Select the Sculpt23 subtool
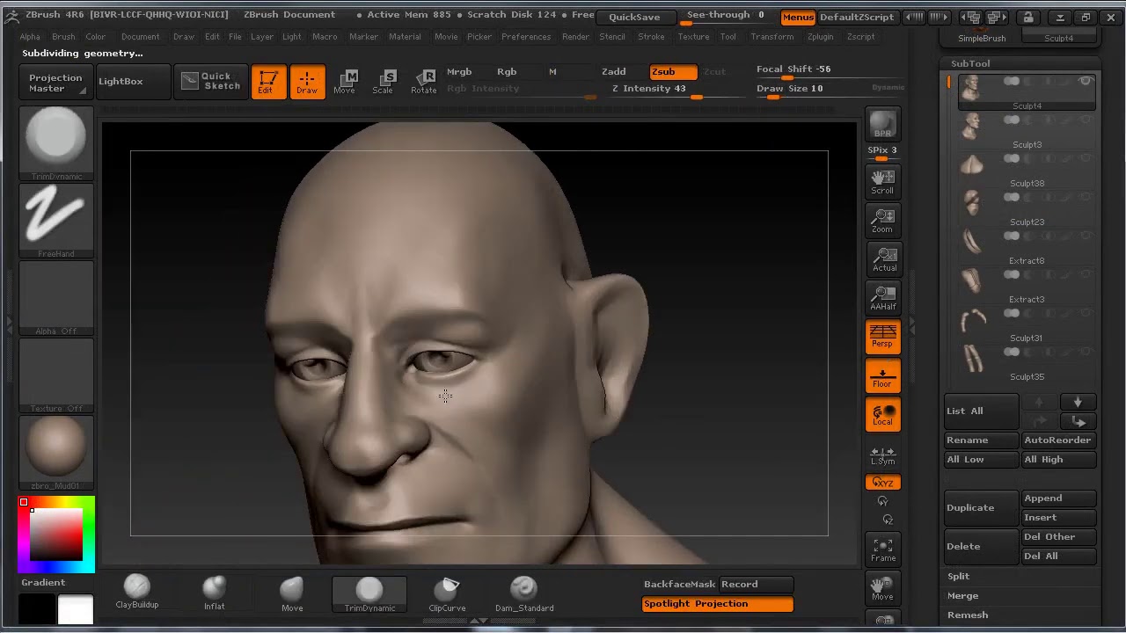This screenshot has height=633, width=1126. pos(1026,207)
